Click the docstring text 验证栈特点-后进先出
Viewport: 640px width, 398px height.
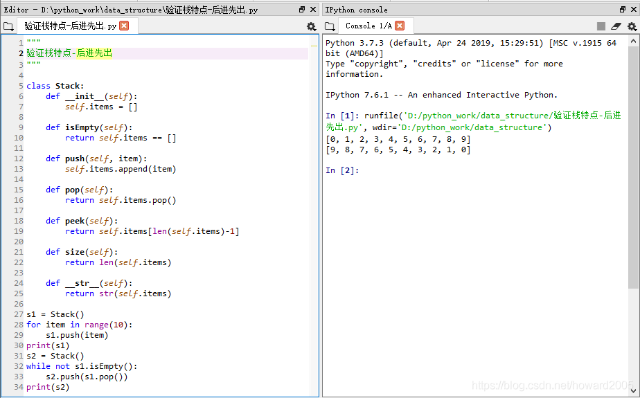click(69, 53)
